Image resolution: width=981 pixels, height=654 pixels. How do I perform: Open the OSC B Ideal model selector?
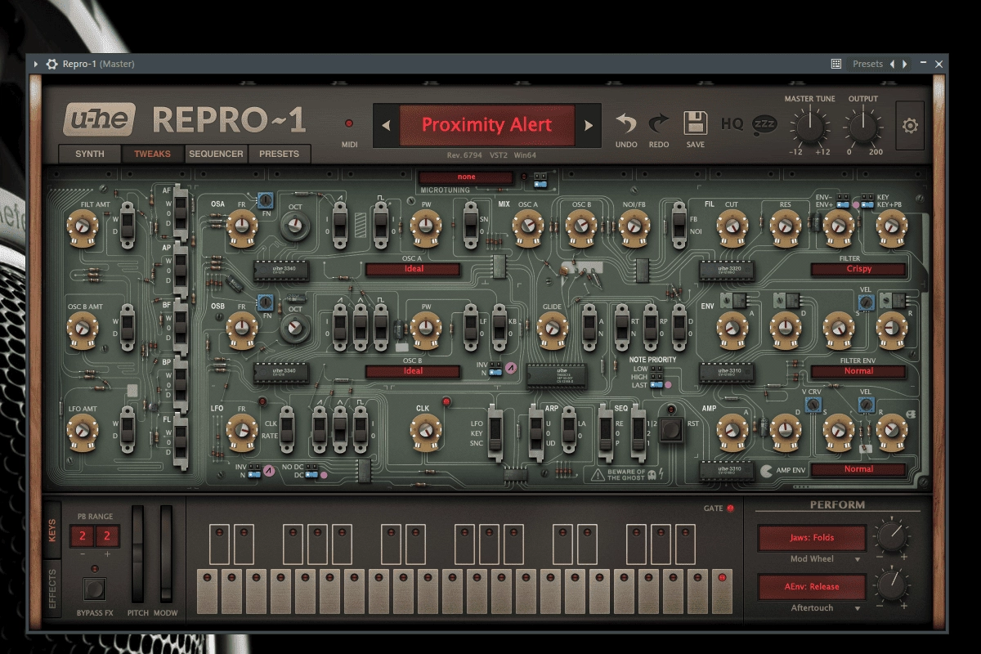click(x=413, y=370)
